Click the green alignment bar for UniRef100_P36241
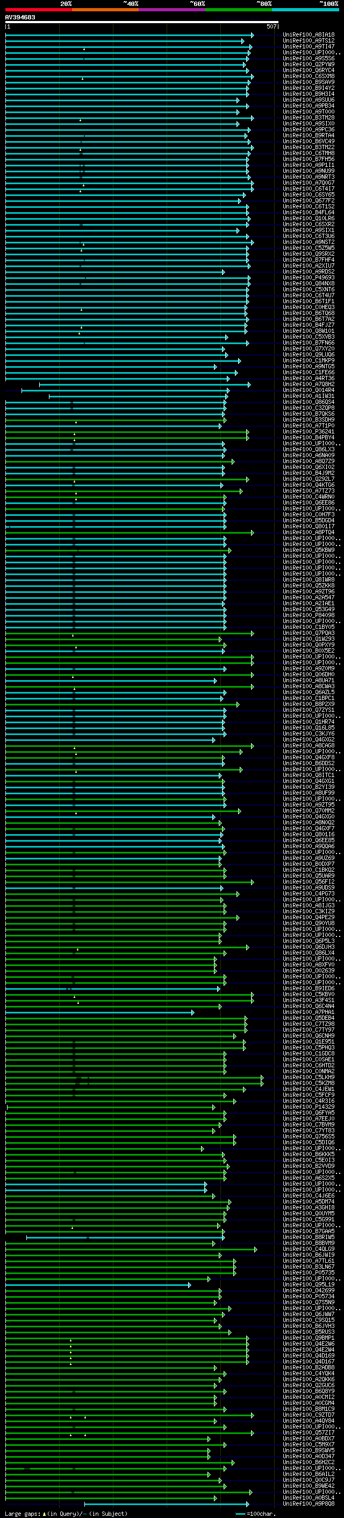Viewport: 344px width, 1518px height. (127, 432)
